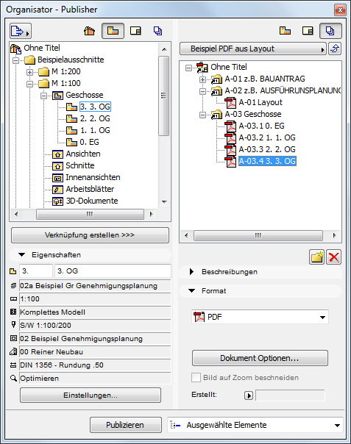Click the A-03 Geschosse shortcut folder icon

[x=216, y=115]
